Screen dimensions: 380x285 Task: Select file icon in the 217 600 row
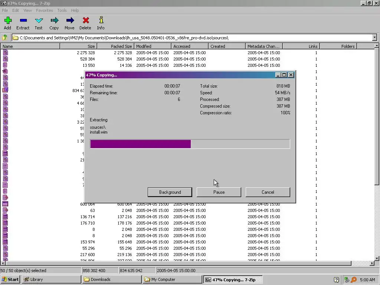[5, 255]
